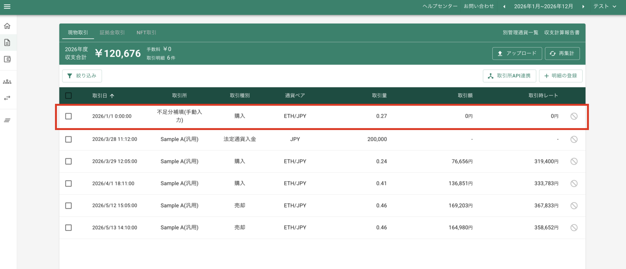
Task: Open the wallet icon in sidebar
Action: [7, 59]
